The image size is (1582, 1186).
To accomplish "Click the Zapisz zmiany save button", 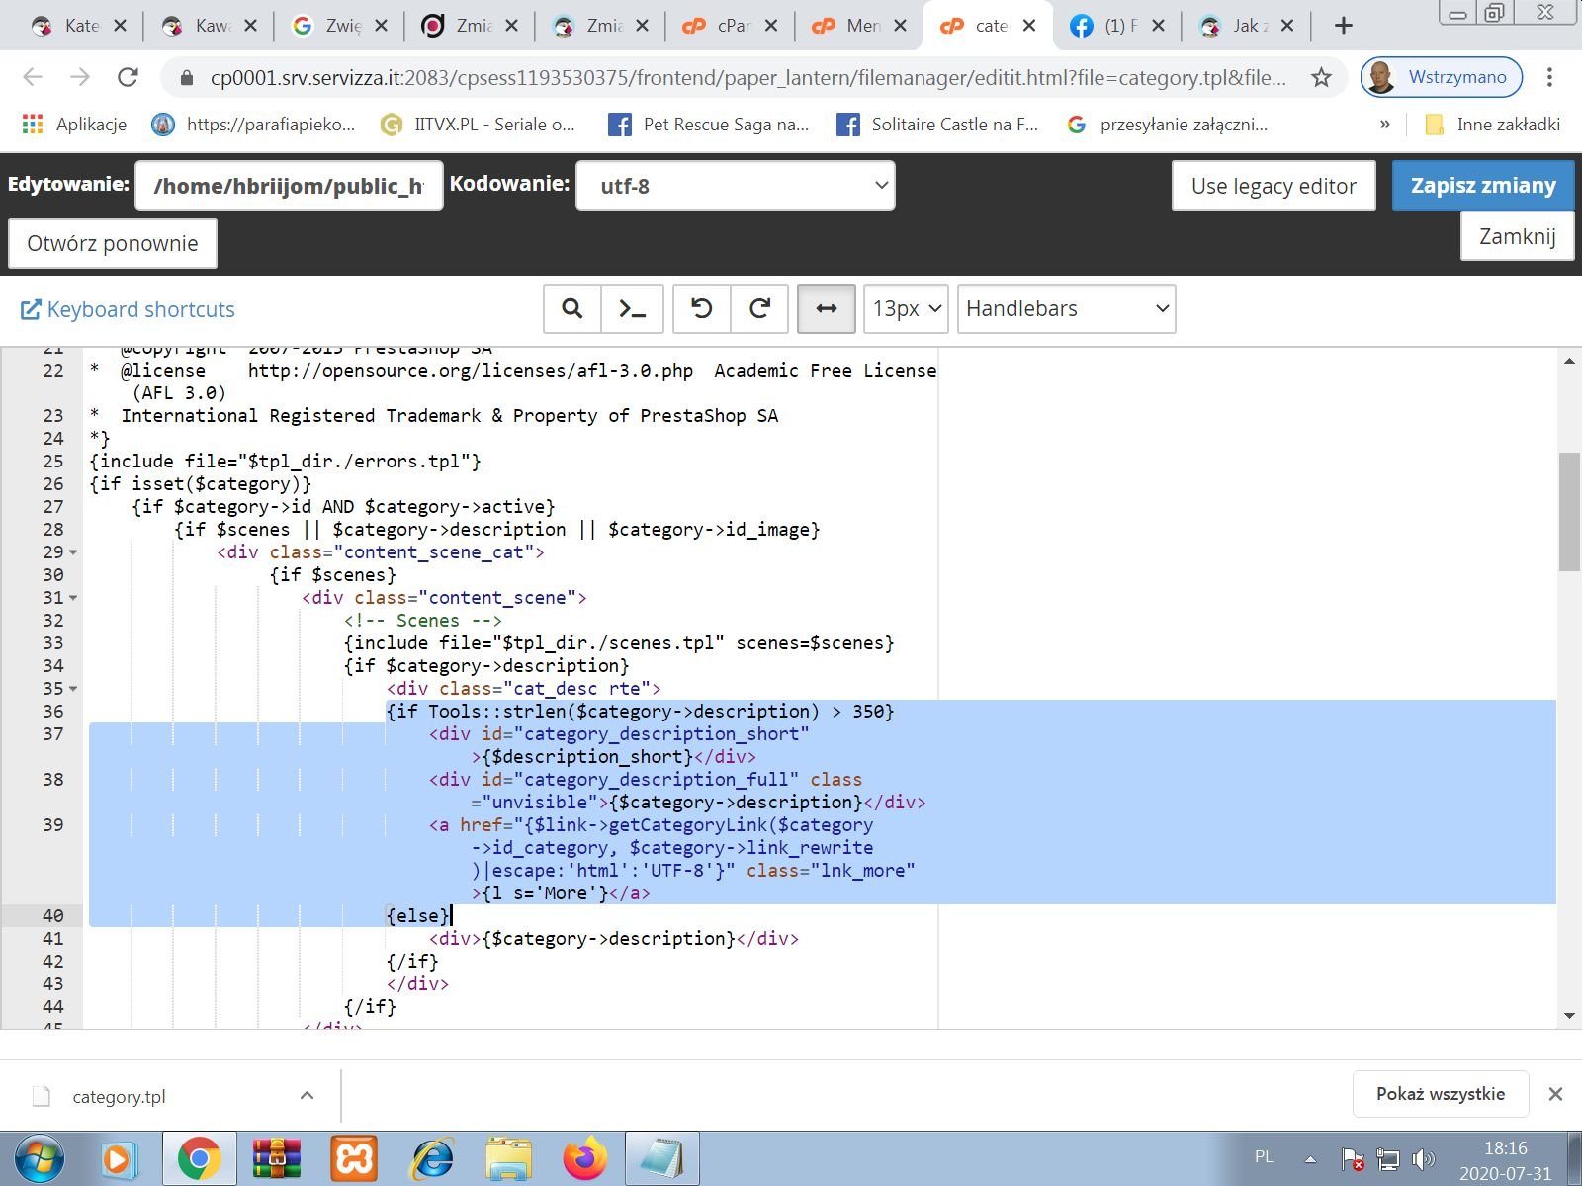I will pyautogui.click(x=1482, y=186).
